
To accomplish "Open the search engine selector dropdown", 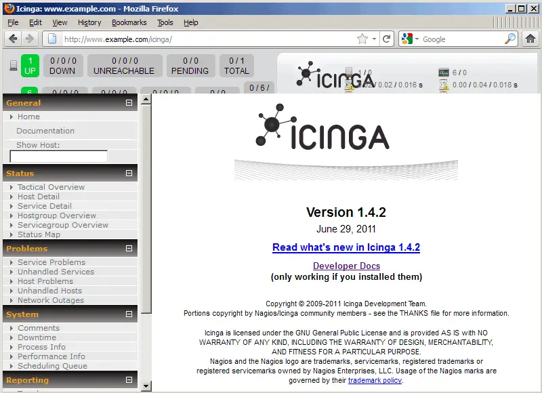I will [417, 39].
